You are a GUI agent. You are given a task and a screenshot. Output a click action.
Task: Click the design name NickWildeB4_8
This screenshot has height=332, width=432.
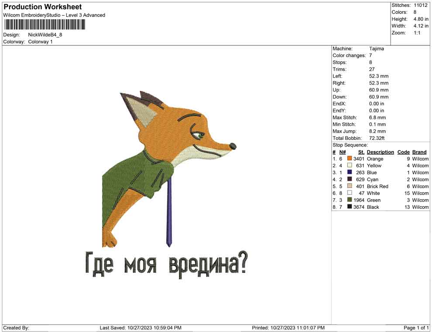45,35
